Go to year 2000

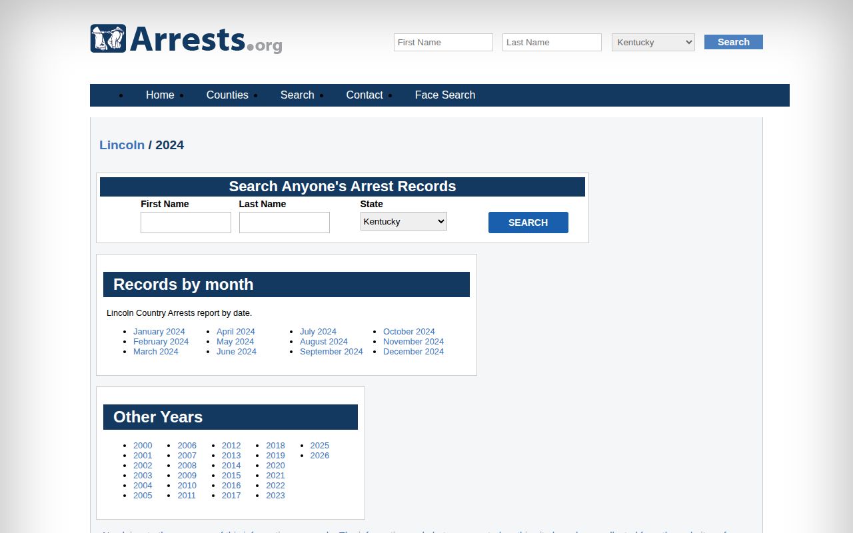143,445
